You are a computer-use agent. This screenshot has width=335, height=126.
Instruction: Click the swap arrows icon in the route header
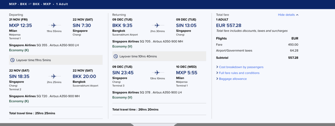30,4
